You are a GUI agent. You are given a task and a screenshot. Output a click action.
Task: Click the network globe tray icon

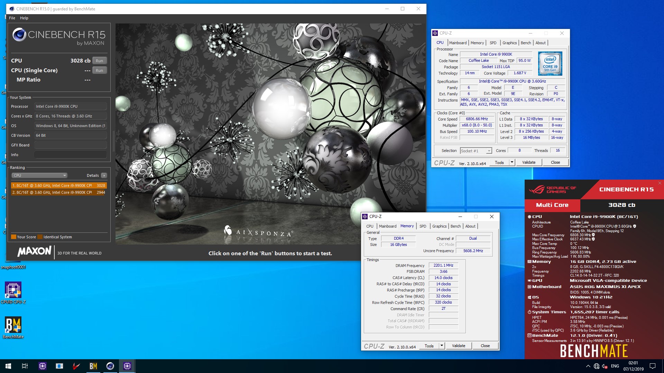[597, 366]
